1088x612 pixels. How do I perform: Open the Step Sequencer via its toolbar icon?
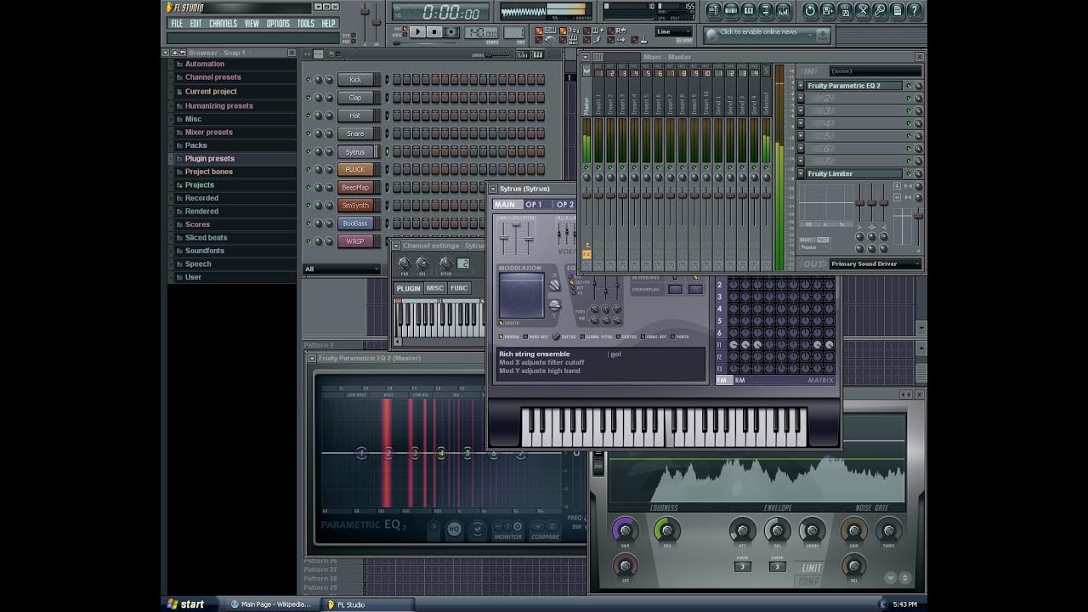pos(731,11)
